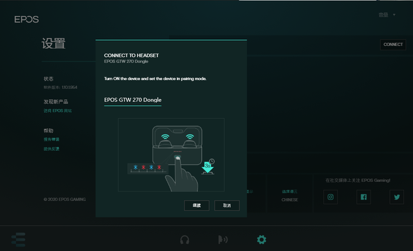
Task: Open the report a bug link
Action: 52,139
